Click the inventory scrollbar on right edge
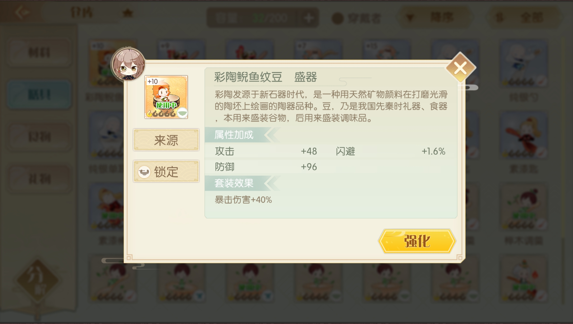573x324 pixels. [563, 168]
